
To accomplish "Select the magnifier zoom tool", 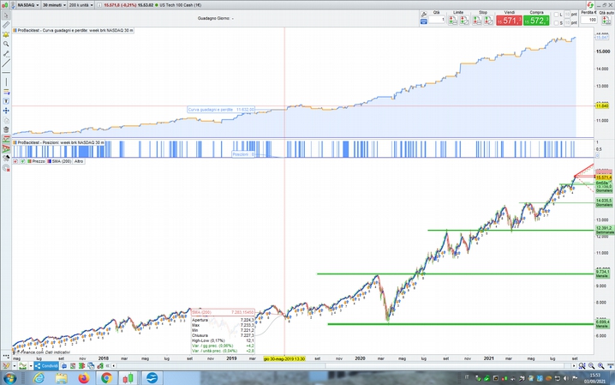I will (6, 44).
